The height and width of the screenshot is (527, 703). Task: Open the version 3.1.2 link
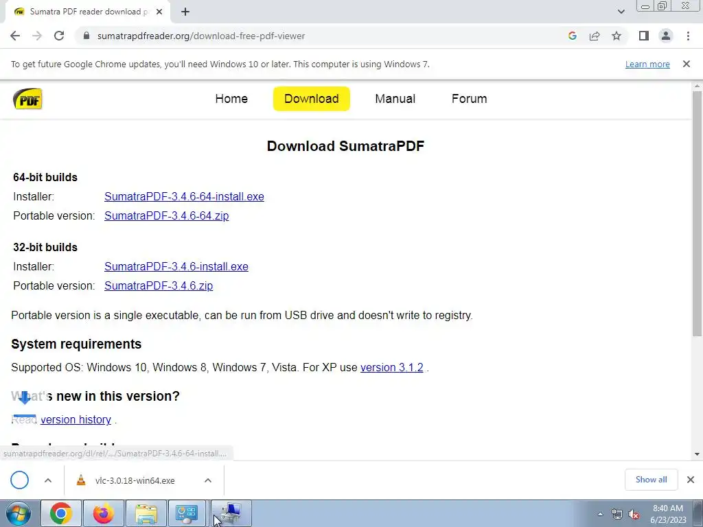click(392, 367)
